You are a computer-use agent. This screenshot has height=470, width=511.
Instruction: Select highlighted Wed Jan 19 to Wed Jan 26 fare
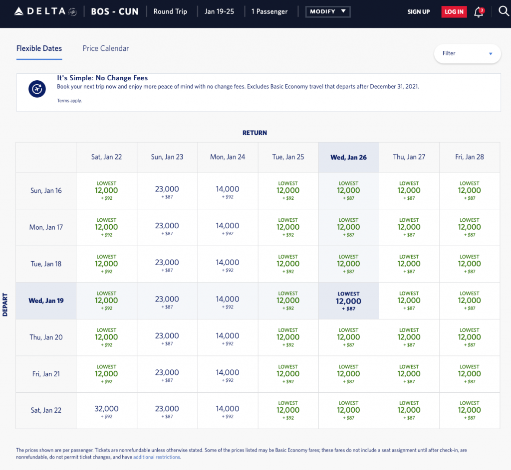(x=348, y=301)
